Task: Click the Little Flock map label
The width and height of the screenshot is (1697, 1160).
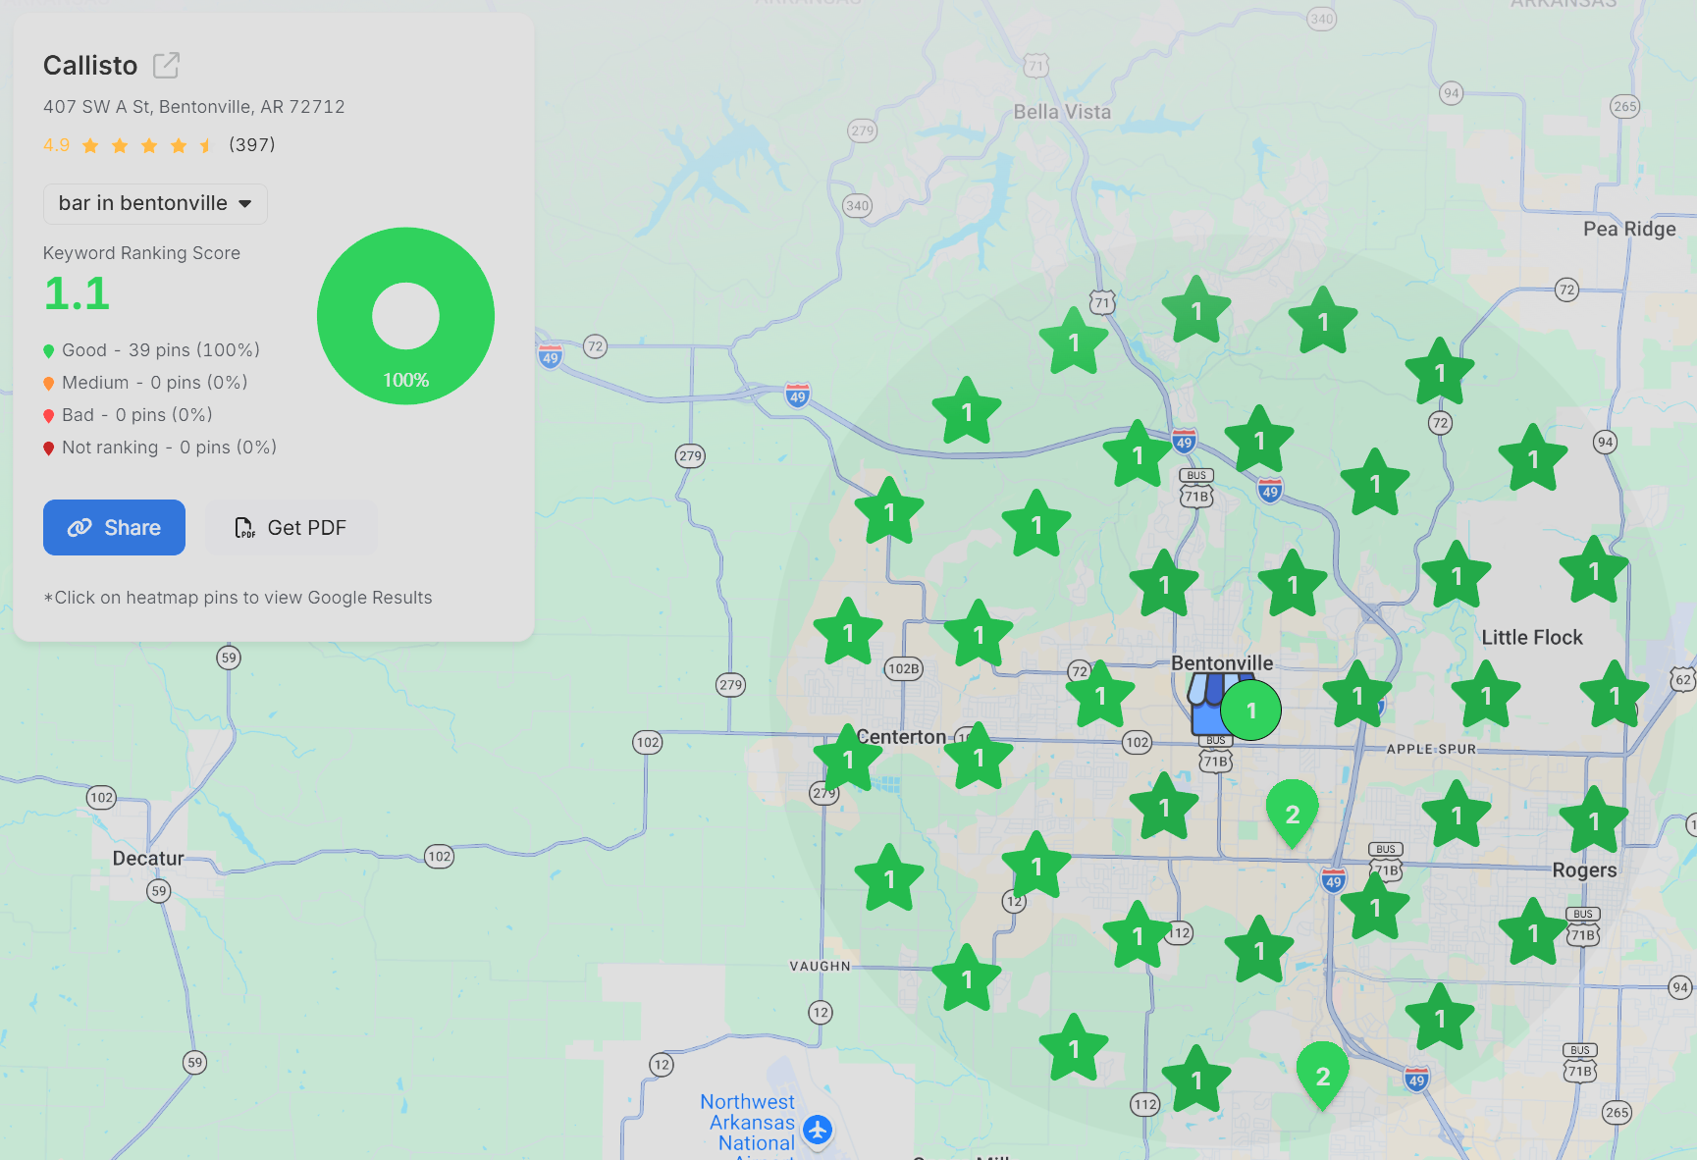Action: [x=1532, y=638]
